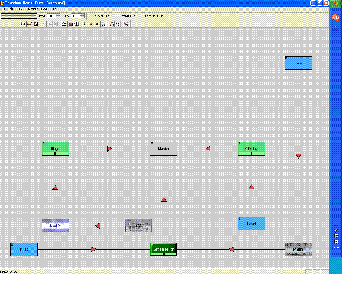This screenshot has height=289, width=342.
Task: Click the last toolbar icon with red cross
Action: pyautogui.click(x=126, y=24)
